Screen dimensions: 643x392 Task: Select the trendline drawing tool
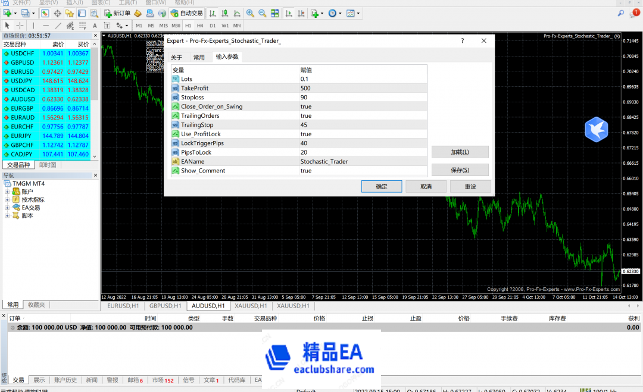coord(58,26)
